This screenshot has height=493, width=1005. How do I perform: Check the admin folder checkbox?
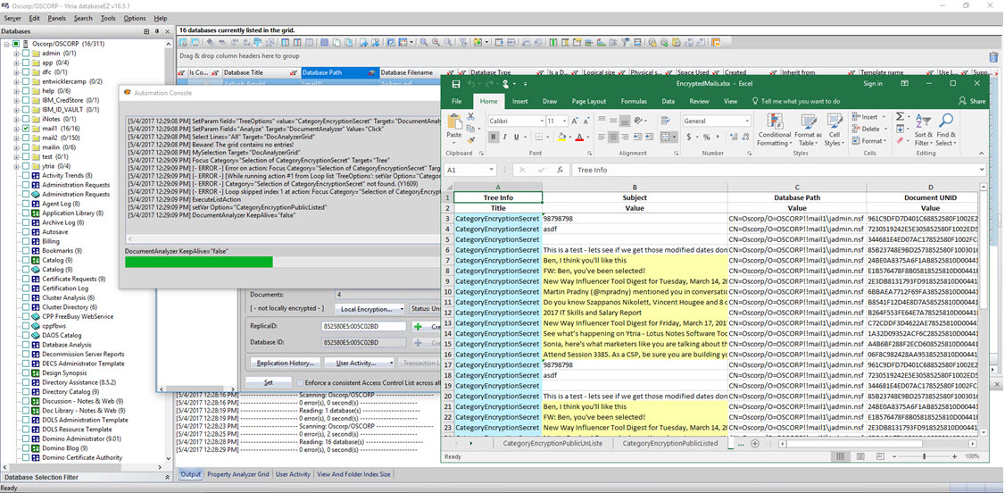tap(26, 54)
